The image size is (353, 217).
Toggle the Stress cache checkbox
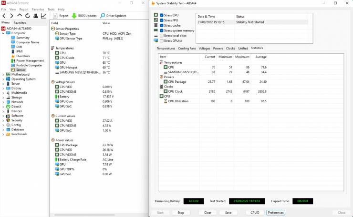click(x=161, y=25)
